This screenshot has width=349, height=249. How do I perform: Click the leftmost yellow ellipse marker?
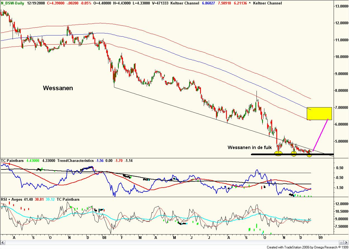tap(279, 153)
